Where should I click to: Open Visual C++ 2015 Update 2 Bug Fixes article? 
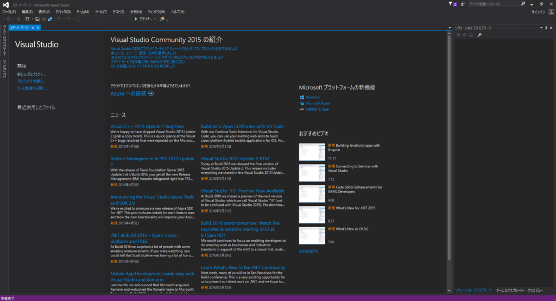pyautogui.click(x=147, y=127)
